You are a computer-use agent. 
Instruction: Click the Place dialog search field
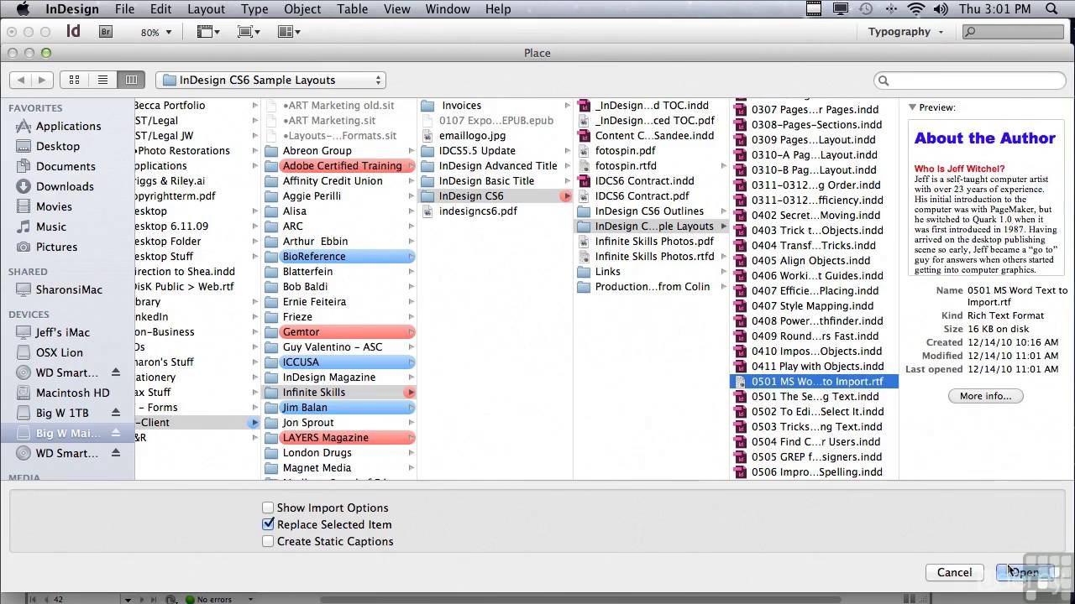pyautogui.click(x=968, y=80)
